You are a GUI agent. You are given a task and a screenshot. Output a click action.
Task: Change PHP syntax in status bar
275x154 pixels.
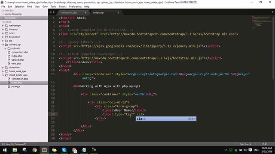265,144
